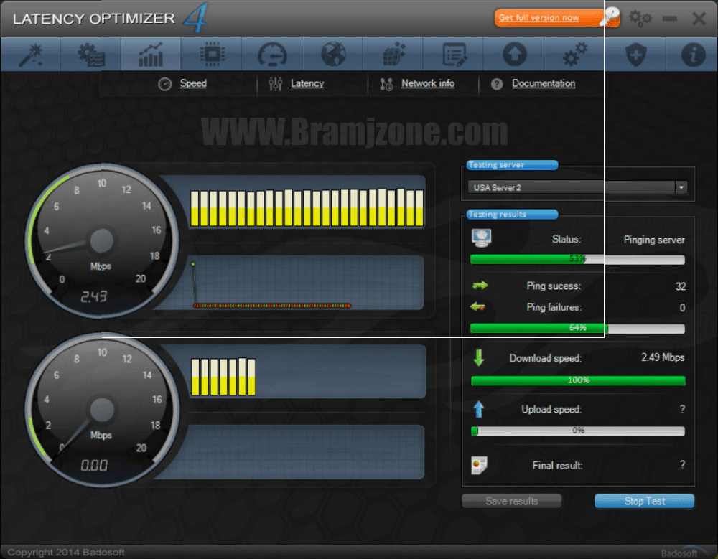Open the gear and list settings tool
This screenshot has width=718, height=559.
(x=91, y=55)
